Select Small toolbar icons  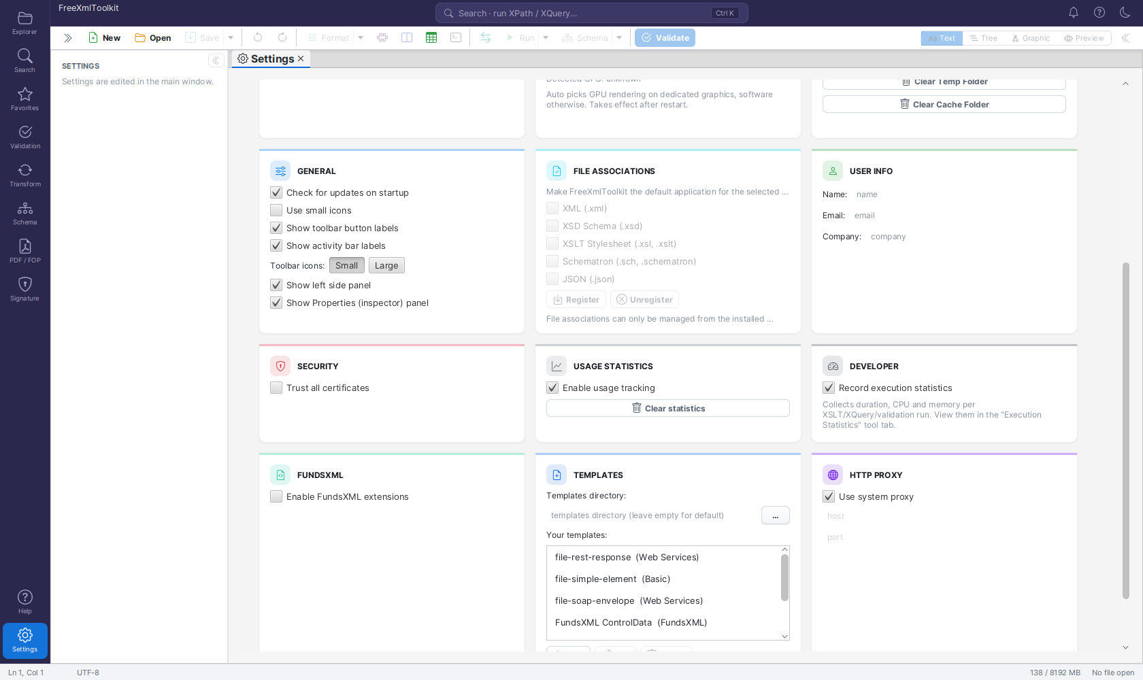pos(347,265)
